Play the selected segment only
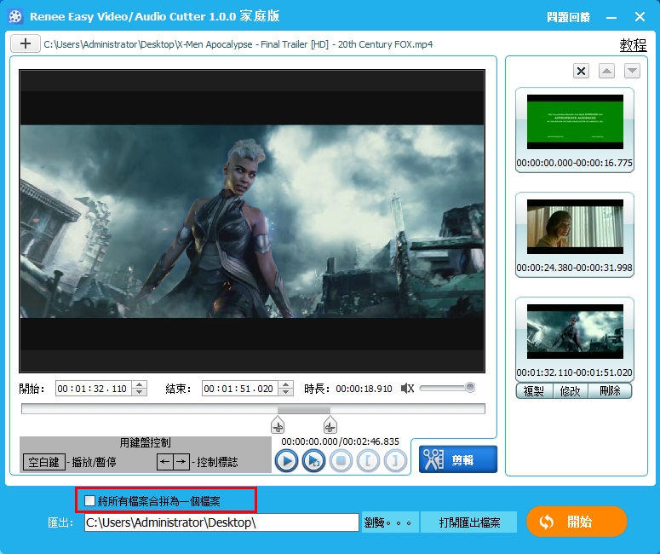This screenshot has width=660, height=554. pyautogui.click(x=313, y=460)
